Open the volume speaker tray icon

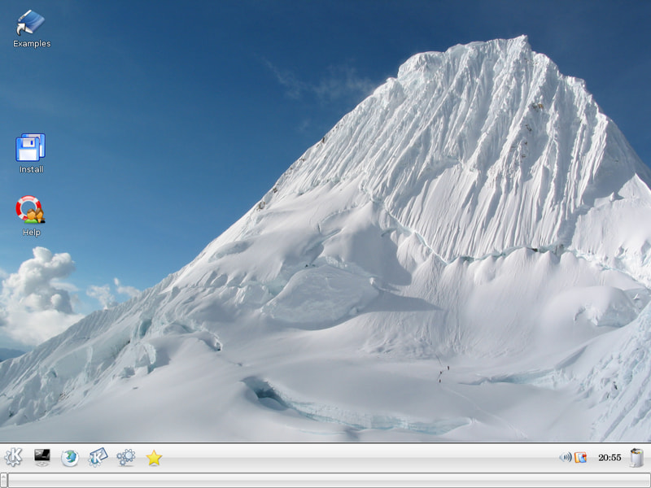pos(565,458)
